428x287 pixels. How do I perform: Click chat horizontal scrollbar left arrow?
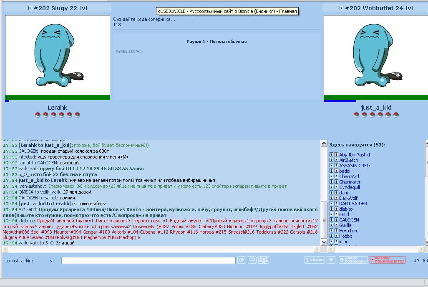pos(5,249)
